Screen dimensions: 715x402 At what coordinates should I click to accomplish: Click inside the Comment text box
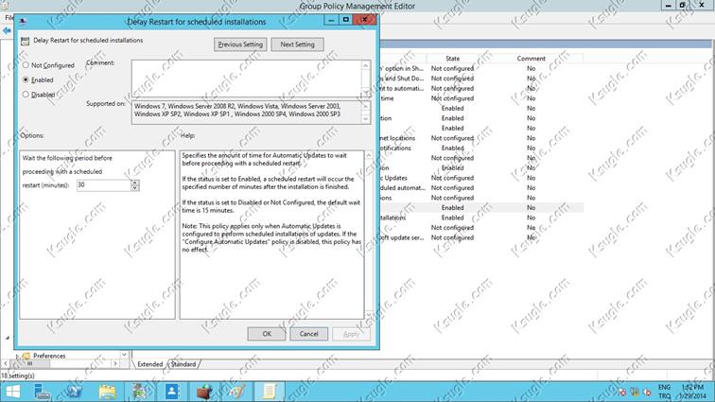247,79
